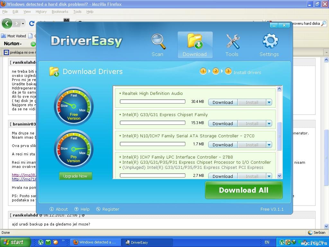329x247 pixels.
Task: Expand options for Intel G33/G31 Chipset driver
Action: click(269, 123)
